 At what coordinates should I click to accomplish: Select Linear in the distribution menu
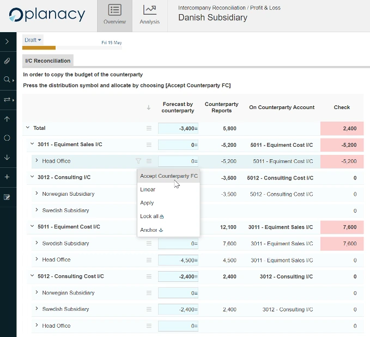tap(148, 190)
